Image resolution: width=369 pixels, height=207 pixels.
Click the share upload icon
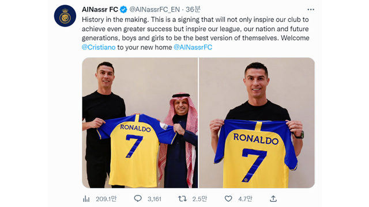pos(273,199)
